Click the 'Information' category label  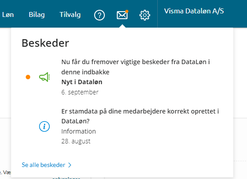pos(79,131)
